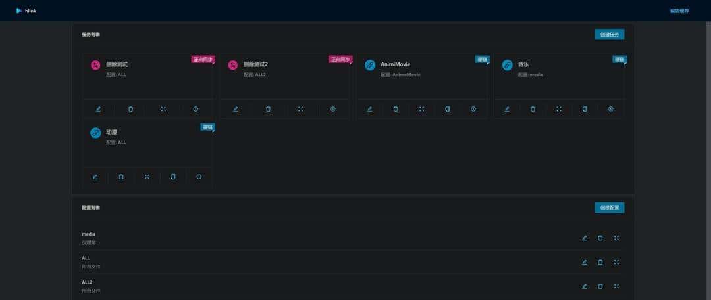Edit the 删除测试 task with its pencil icon
711x300 pixels.
click(98, 109)
